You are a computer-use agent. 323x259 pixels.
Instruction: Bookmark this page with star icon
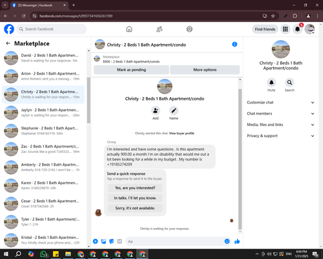[273, 16]
